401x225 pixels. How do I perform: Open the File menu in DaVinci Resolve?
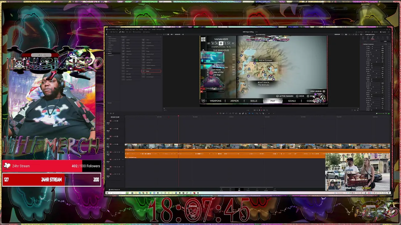point(117,29)
